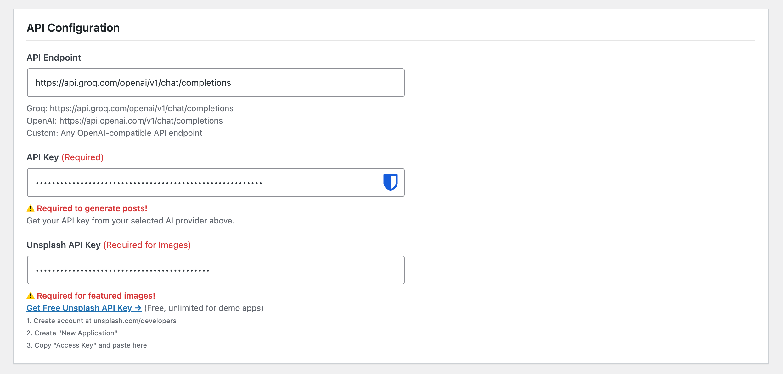Click step 1 "Create account at unsplash.com/developers"
Image resolution: width=783 pixels, height=374 pixels.
[x=101, y=321]
